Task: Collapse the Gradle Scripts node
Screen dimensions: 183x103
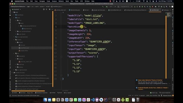Action: coord(12,73)
